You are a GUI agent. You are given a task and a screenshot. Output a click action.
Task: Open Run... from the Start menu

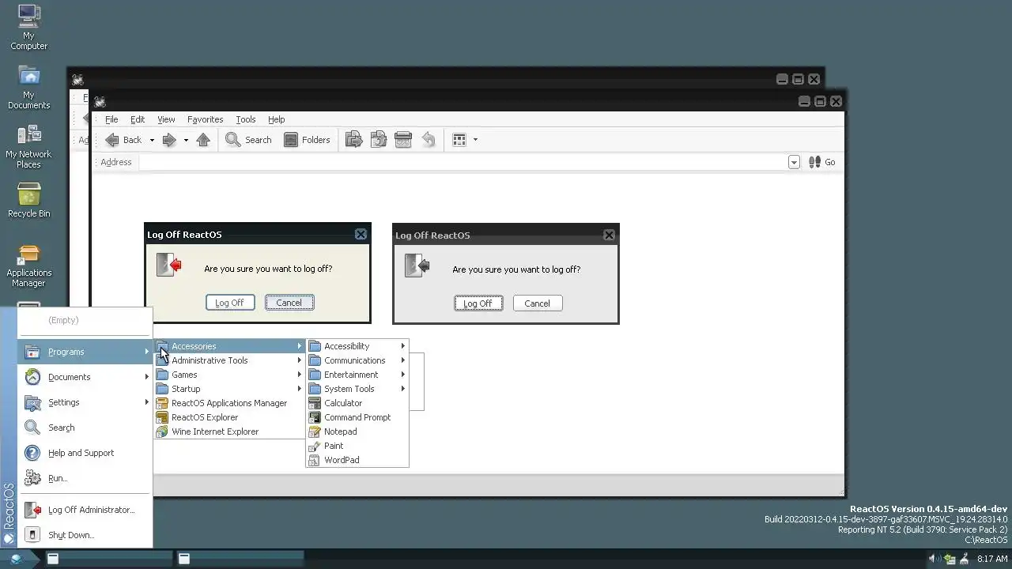[85, 478]
